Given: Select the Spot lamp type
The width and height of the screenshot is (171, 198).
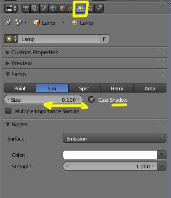Looking at the screenshot, I should click(x=85, y=88).
